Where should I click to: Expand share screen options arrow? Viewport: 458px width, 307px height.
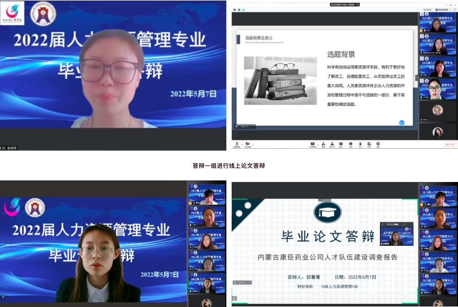[318, 145]
